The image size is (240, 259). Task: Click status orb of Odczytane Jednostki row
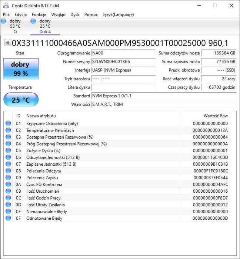(x=8, y=157)
